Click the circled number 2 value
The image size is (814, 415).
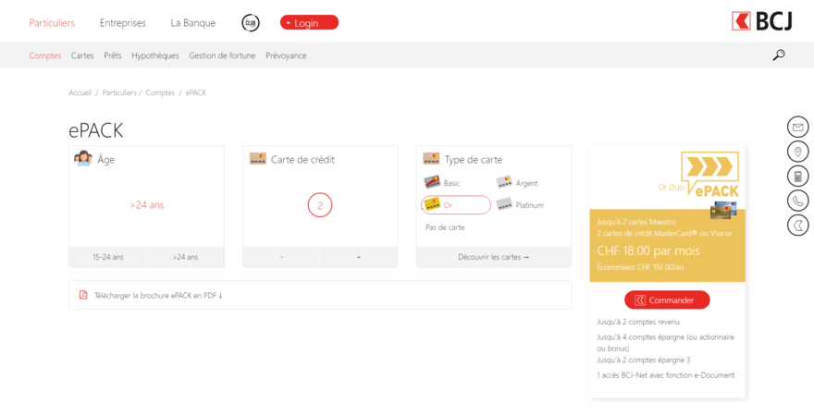320,205
